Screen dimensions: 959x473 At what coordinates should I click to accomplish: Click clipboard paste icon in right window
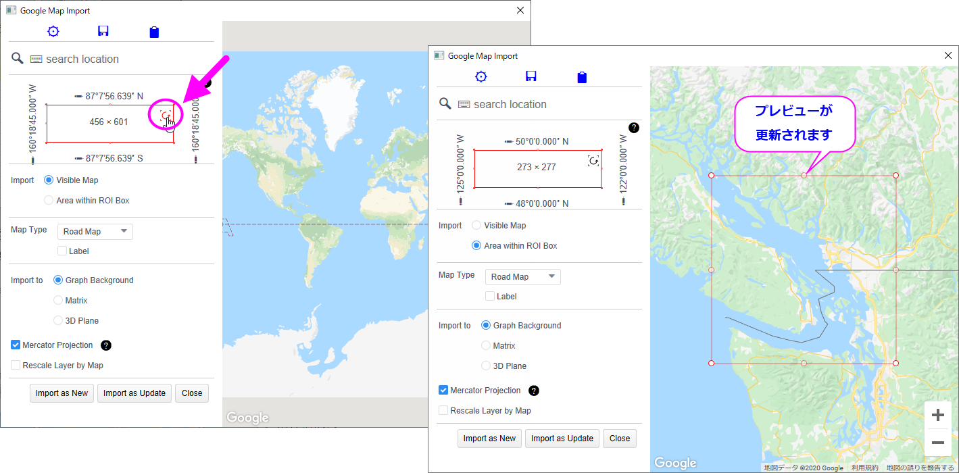tap(582, 77)
